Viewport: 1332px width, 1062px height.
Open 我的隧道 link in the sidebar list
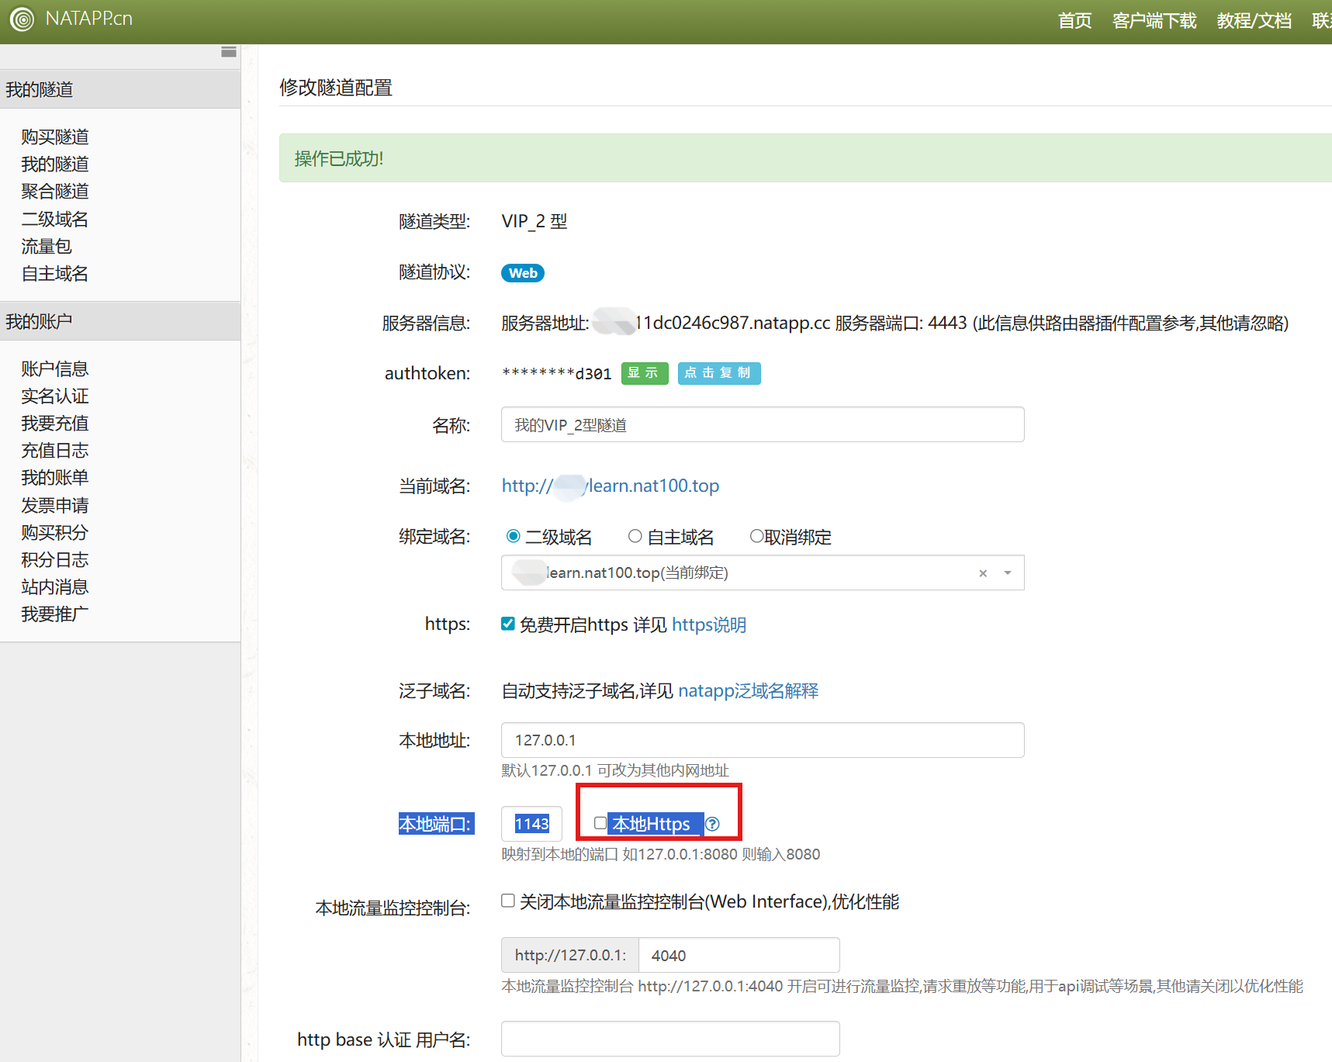coord(55,164)
